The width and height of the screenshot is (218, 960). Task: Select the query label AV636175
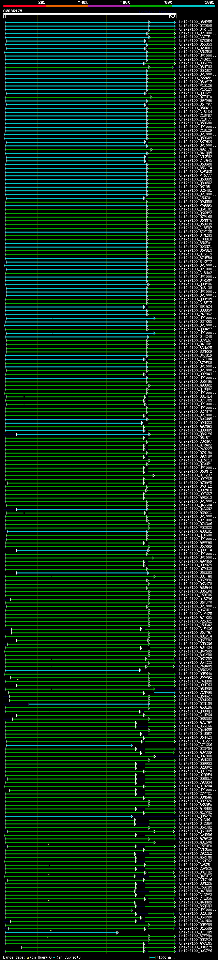coord(13,11)
